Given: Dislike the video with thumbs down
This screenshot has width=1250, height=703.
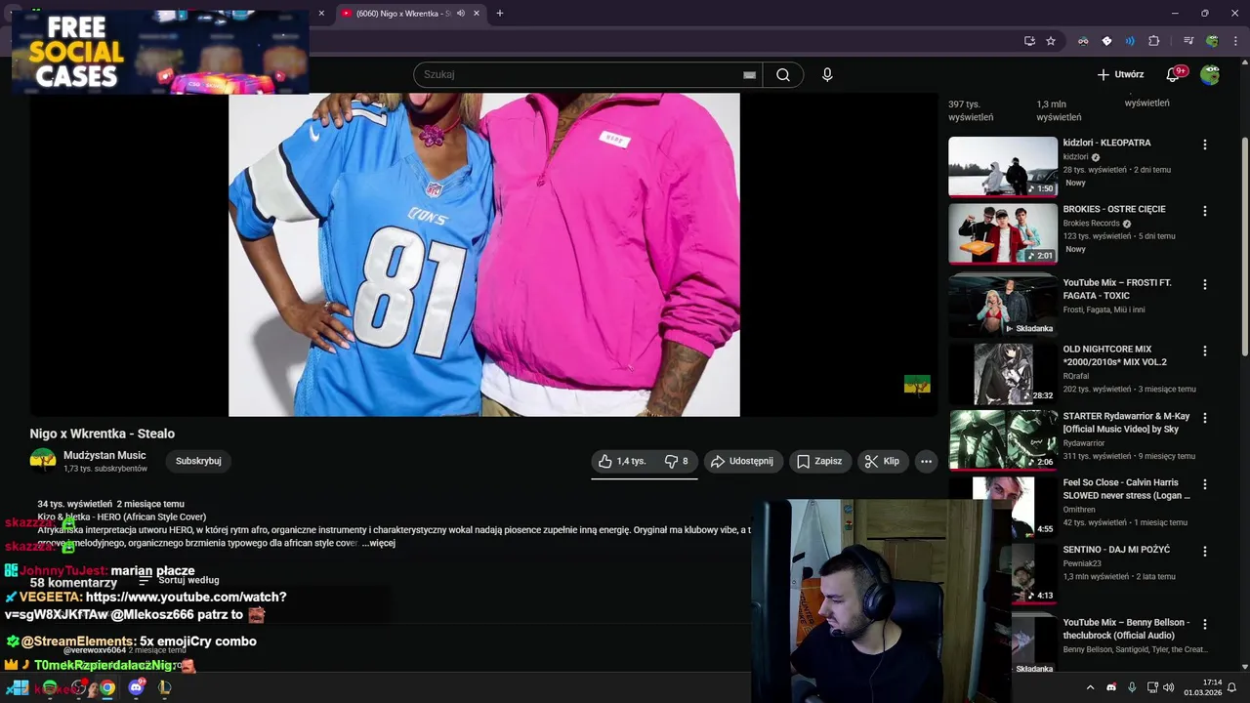Looking at the screenshot, I should [x=676, y=461].
